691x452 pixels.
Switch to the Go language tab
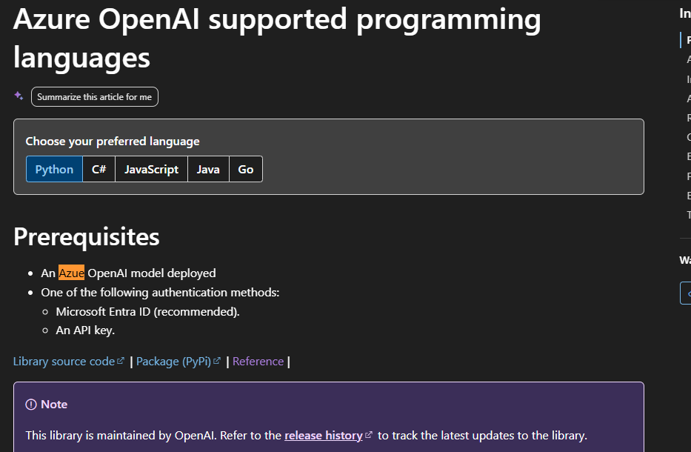[x=245, y=170]
